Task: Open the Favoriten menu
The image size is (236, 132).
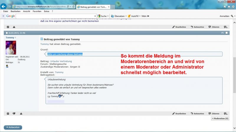Action: 37,11
